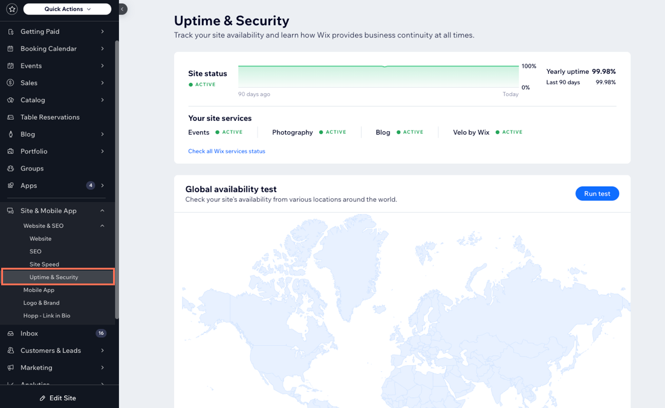This screenshot has width=665, height=408.
Task: Click the Marketing megaphone icon
Action: coord(11,368)
